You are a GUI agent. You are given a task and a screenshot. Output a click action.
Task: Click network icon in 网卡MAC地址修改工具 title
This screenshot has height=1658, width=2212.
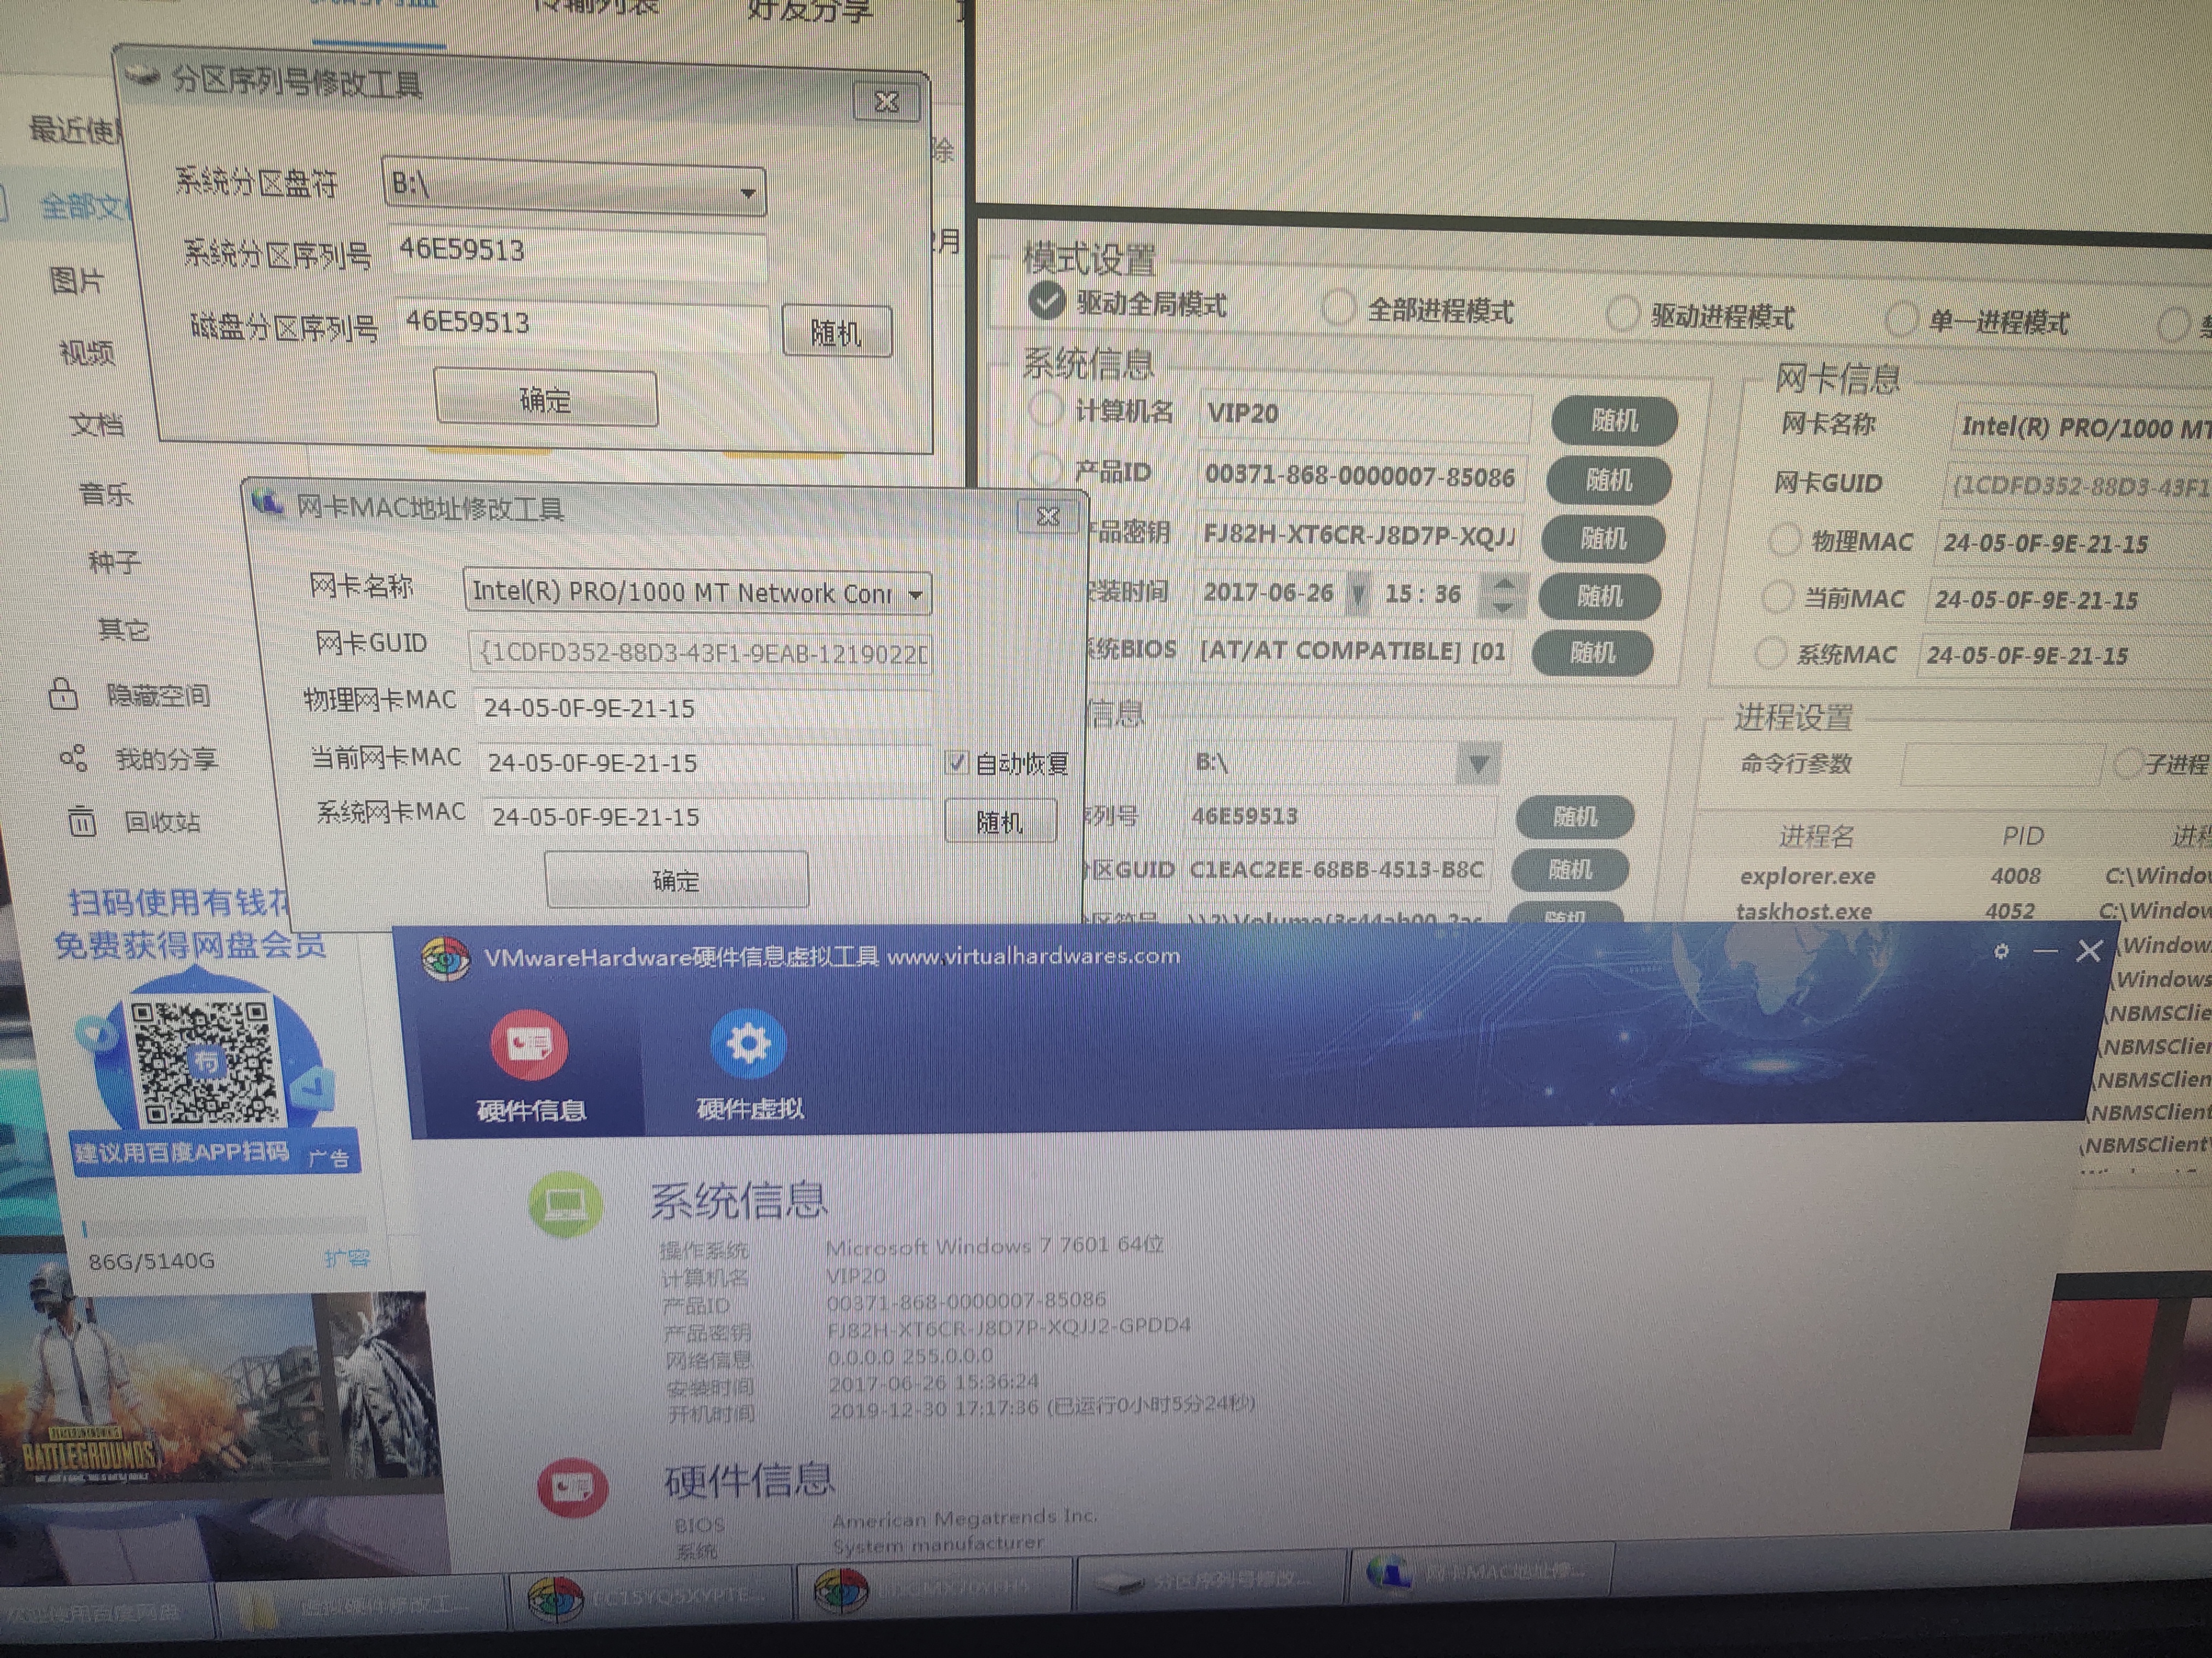click(x=267, y=504)
